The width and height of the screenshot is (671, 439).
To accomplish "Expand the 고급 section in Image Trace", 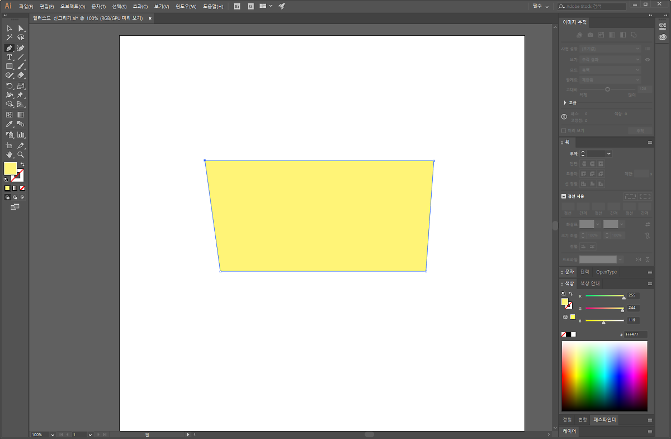I will pyautogui.click(x=565, y=103).
